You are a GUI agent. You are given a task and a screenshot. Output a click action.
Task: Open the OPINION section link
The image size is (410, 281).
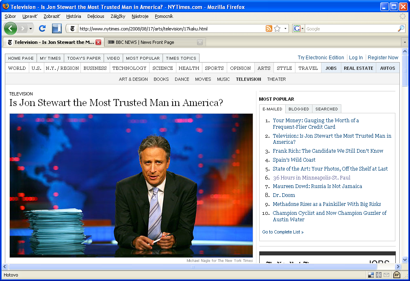click(240, 68)
